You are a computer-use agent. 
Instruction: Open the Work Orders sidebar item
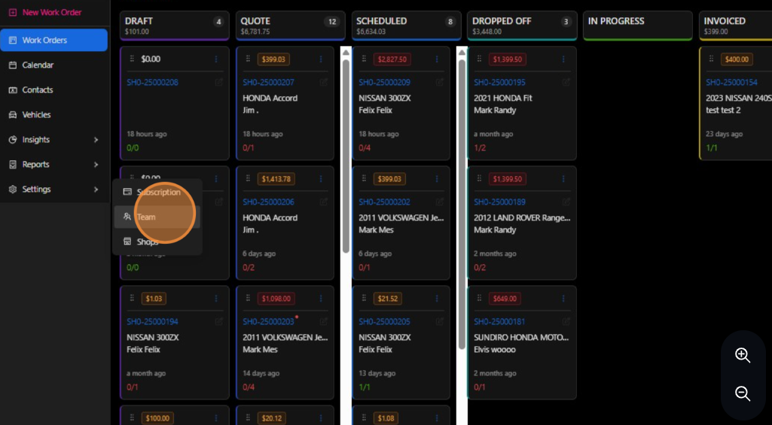pyautogui.click(x=53, y=40)
